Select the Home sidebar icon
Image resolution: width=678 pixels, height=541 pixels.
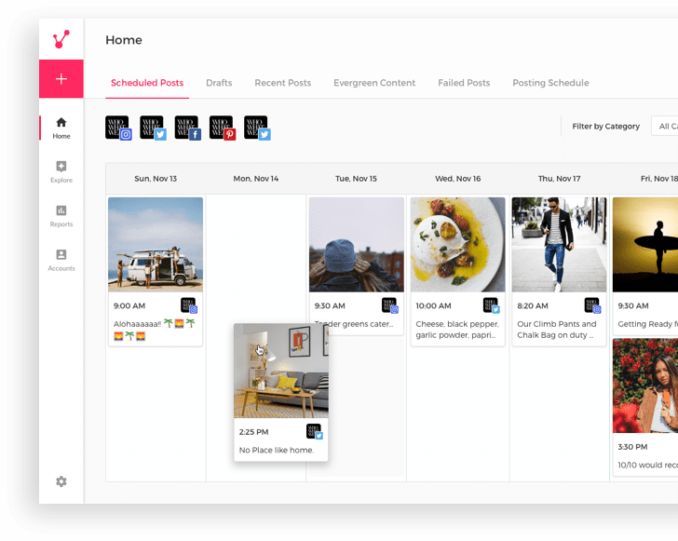[61, 128]
